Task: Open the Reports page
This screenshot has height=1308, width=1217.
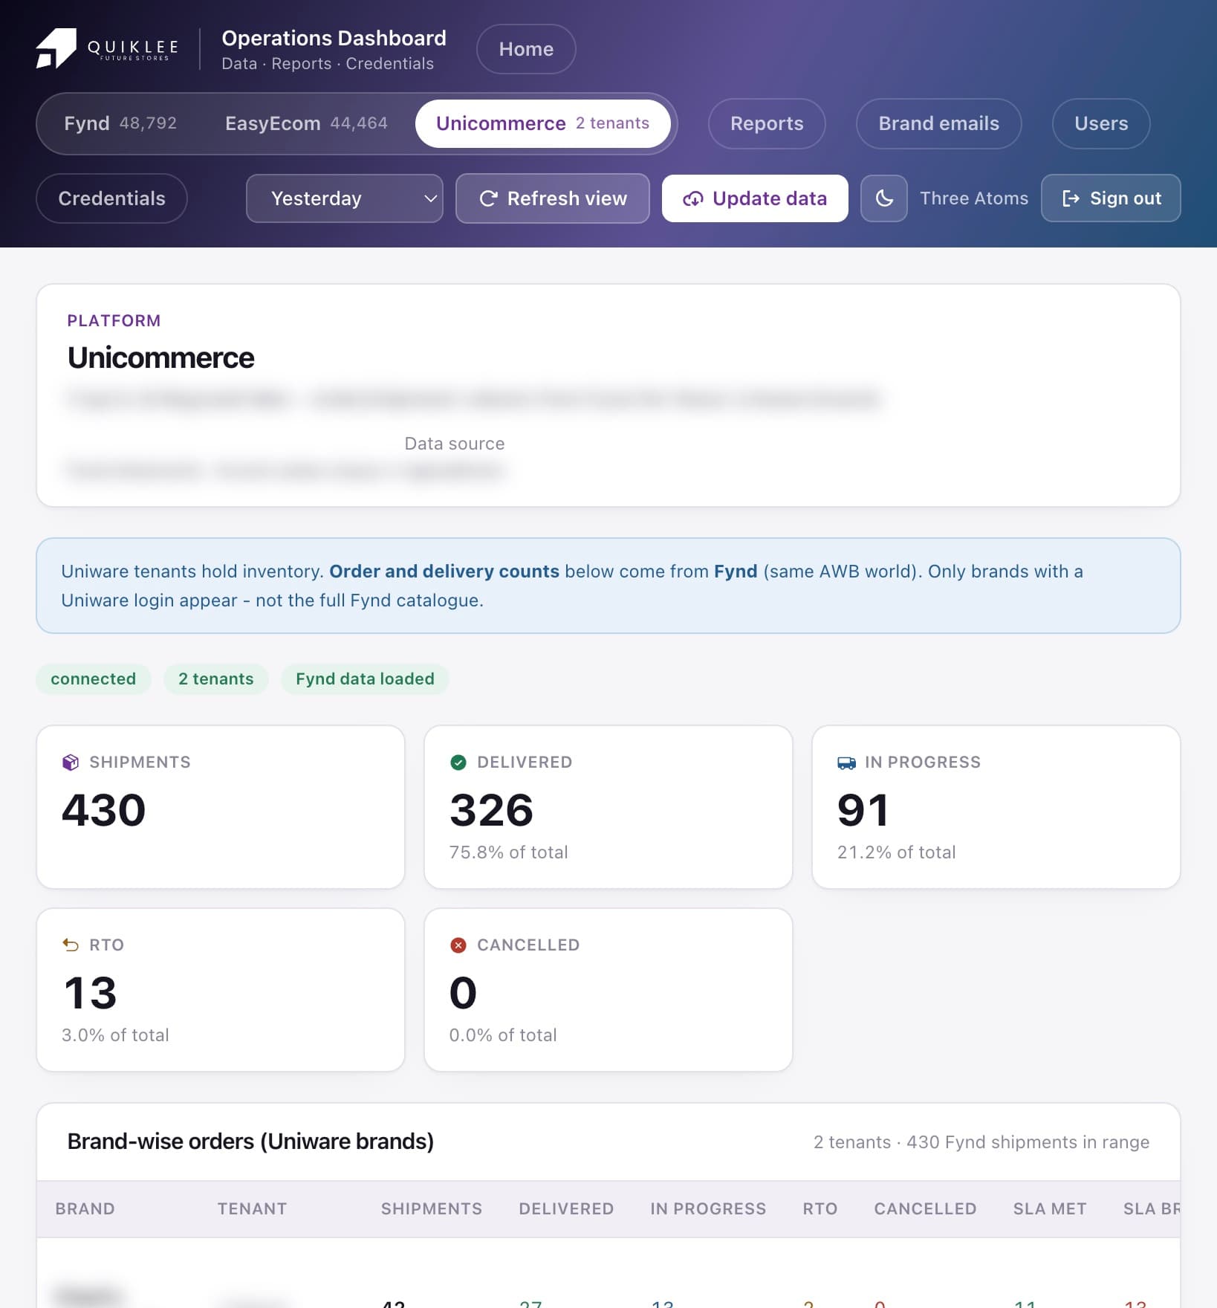Action: tap(767, 123)
